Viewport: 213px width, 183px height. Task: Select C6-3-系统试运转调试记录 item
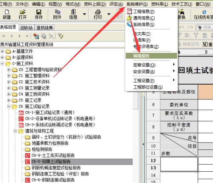[x=60, y=125]
